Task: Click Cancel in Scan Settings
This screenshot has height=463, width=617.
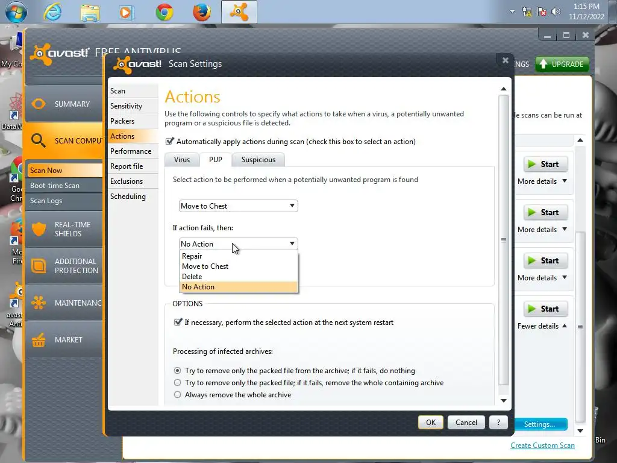Action: coord(466,423)
